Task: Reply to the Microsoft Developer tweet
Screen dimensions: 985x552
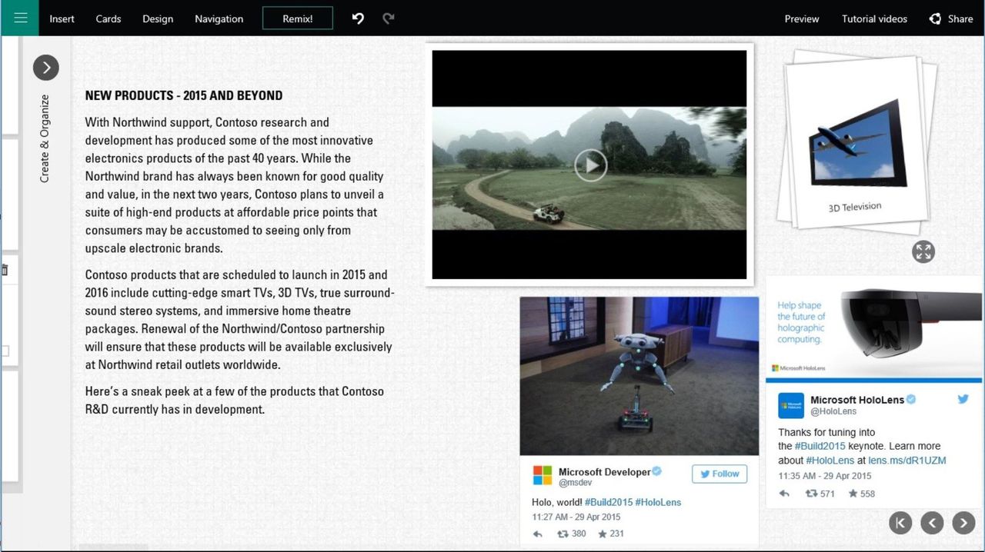Action: tap(537, 534)
